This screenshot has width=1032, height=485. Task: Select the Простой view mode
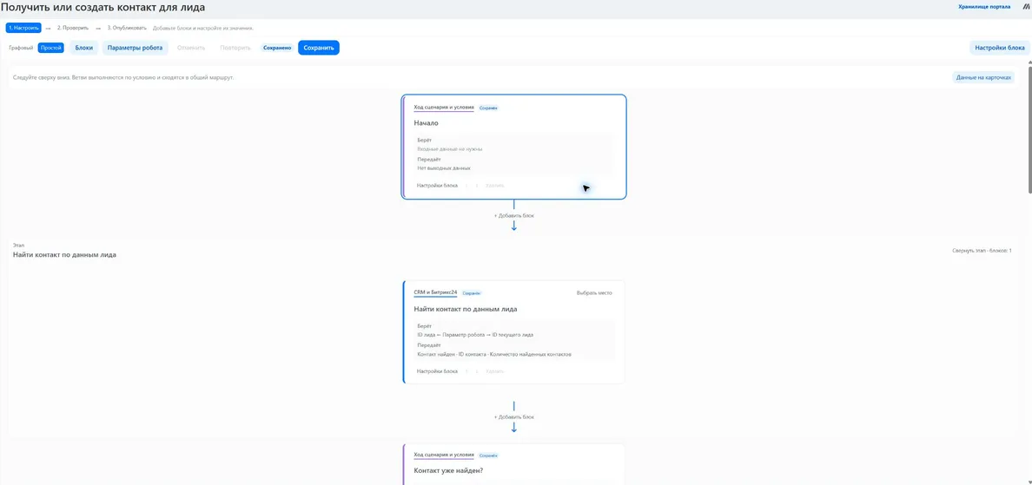tap(50, 48)
